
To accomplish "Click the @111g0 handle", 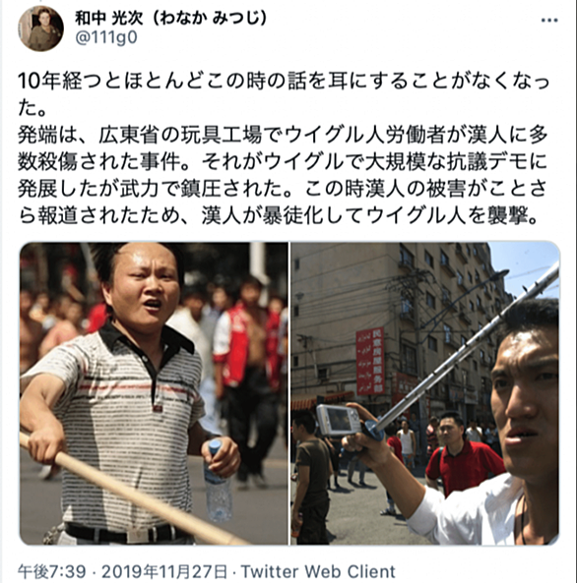I will coord(106,37).
